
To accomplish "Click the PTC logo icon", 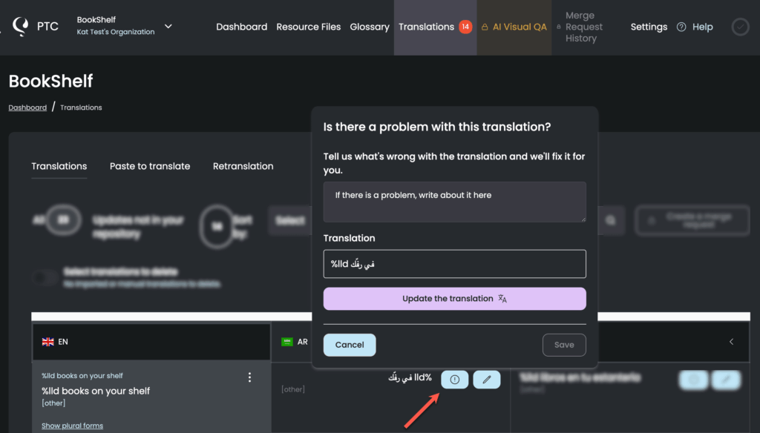I will [20, 26].
